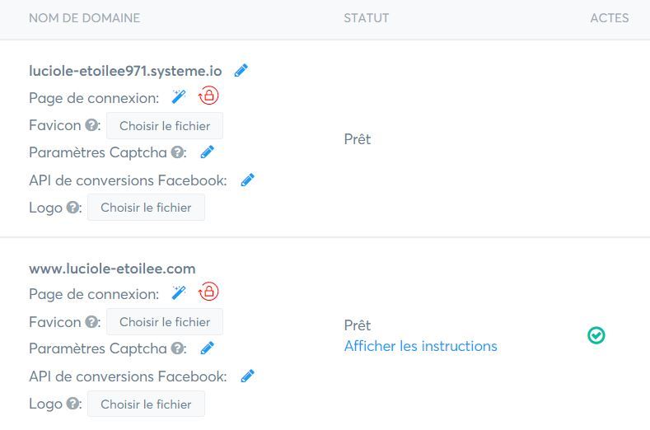This screenshot has height=430, width=650.
Task: Click Captcha help icon for first domain
Action: pos(177,152)
